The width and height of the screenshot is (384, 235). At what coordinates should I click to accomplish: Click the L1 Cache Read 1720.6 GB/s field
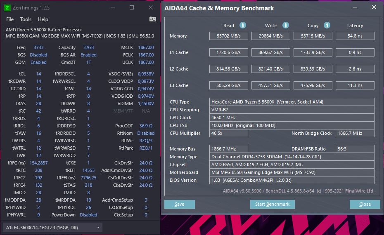click(228, 52)
